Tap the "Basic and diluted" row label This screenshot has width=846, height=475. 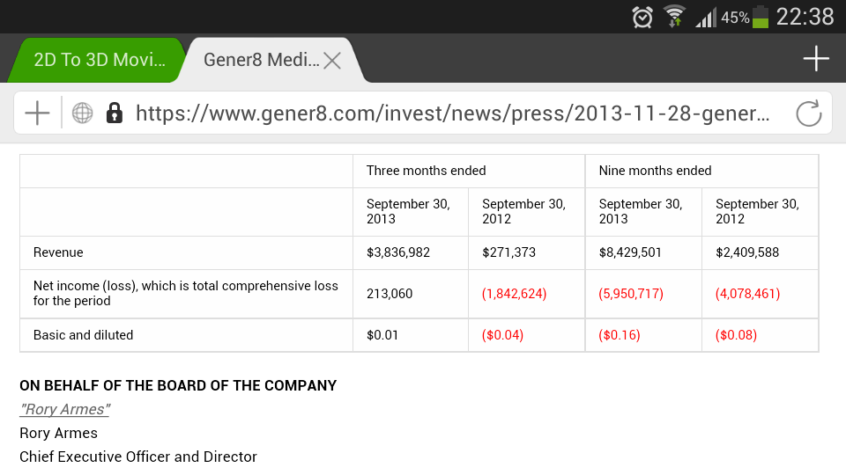coord(84,335)
